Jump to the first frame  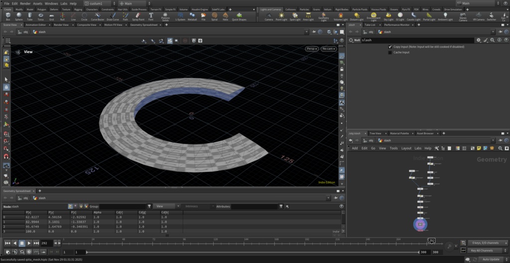7,243
